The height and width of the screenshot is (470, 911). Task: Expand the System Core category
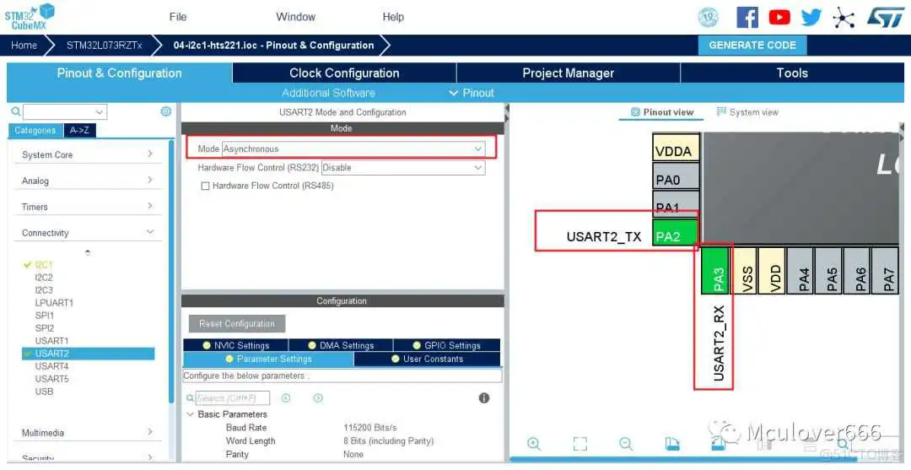[89, 154]
